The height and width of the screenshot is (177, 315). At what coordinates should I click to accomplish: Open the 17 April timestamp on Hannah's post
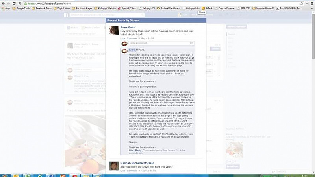[x=147, y=171]
